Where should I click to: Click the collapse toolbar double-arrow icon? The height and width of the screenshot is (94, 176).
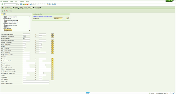[x=19, y=4]
